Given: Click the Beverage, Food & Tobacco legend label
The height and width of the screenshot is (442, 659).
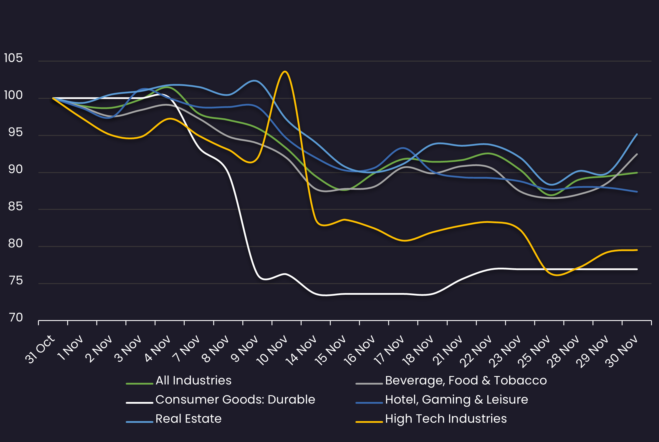Looking at the screenshot, I should 466,380.
